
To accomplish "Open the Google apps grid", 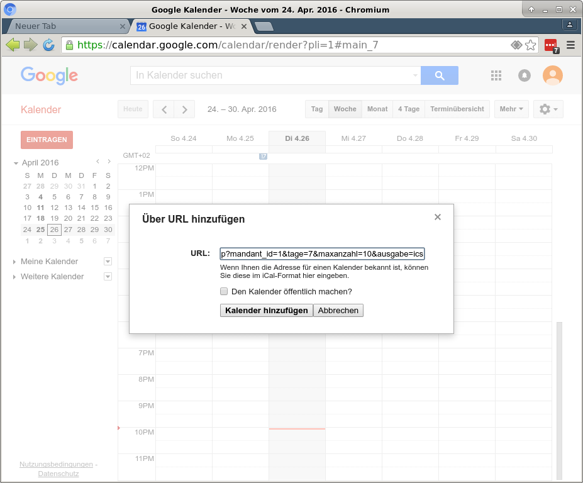I will 496,75.
